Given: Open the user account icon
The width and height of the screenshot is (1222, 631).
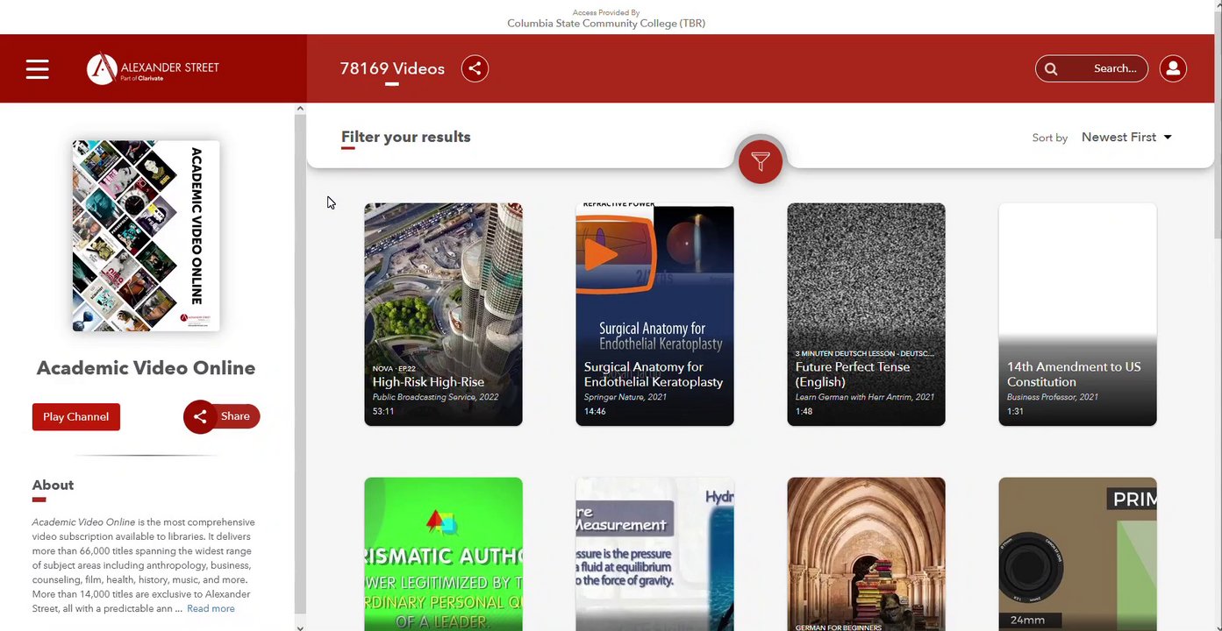Looking at the screenshot, I should click(1173, 68).
